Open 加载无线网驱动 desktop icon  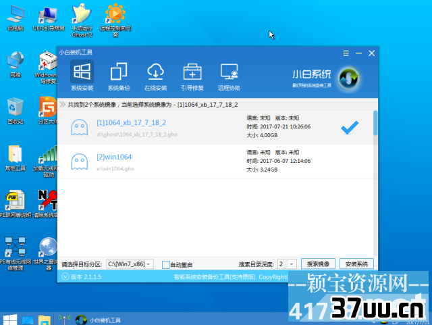[x=47, y=161]
